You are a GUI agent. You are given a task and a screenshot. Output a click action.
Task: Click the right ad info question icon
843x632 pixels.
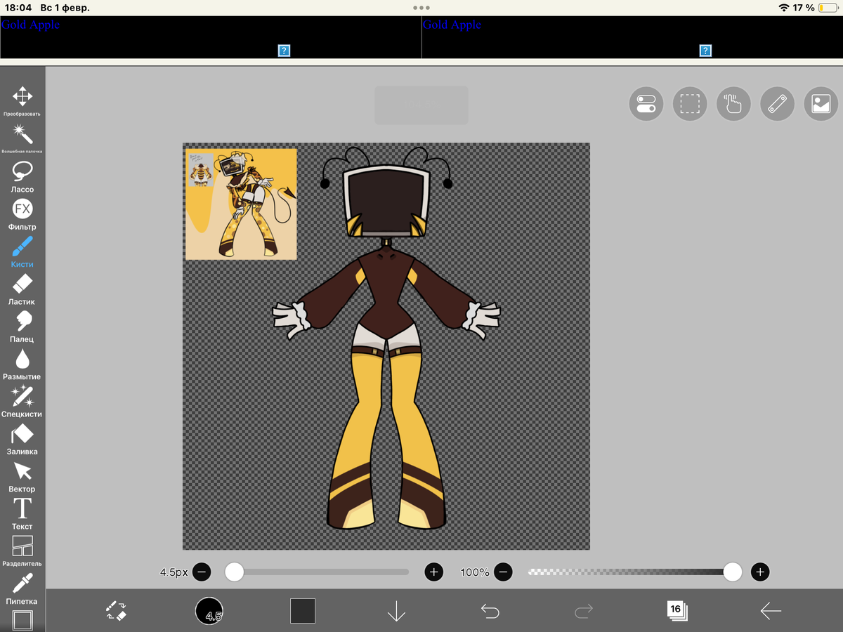click(706, 51)
